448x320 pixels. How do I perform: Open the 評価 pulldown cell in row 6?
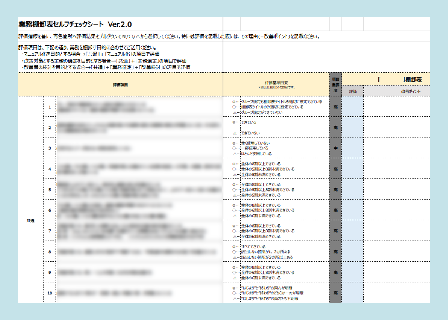tap(353, 210)
